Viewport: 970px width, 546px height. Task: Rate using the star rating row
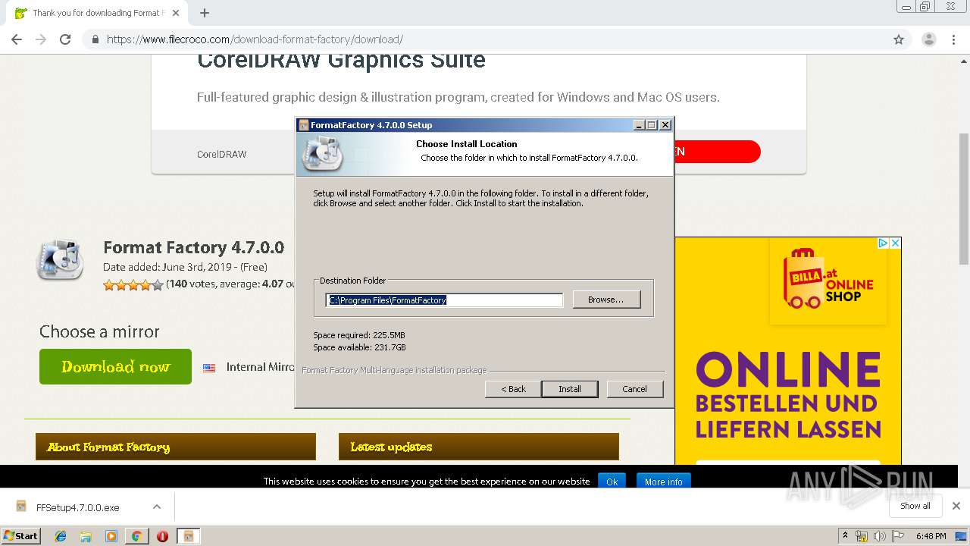point(133,285)
